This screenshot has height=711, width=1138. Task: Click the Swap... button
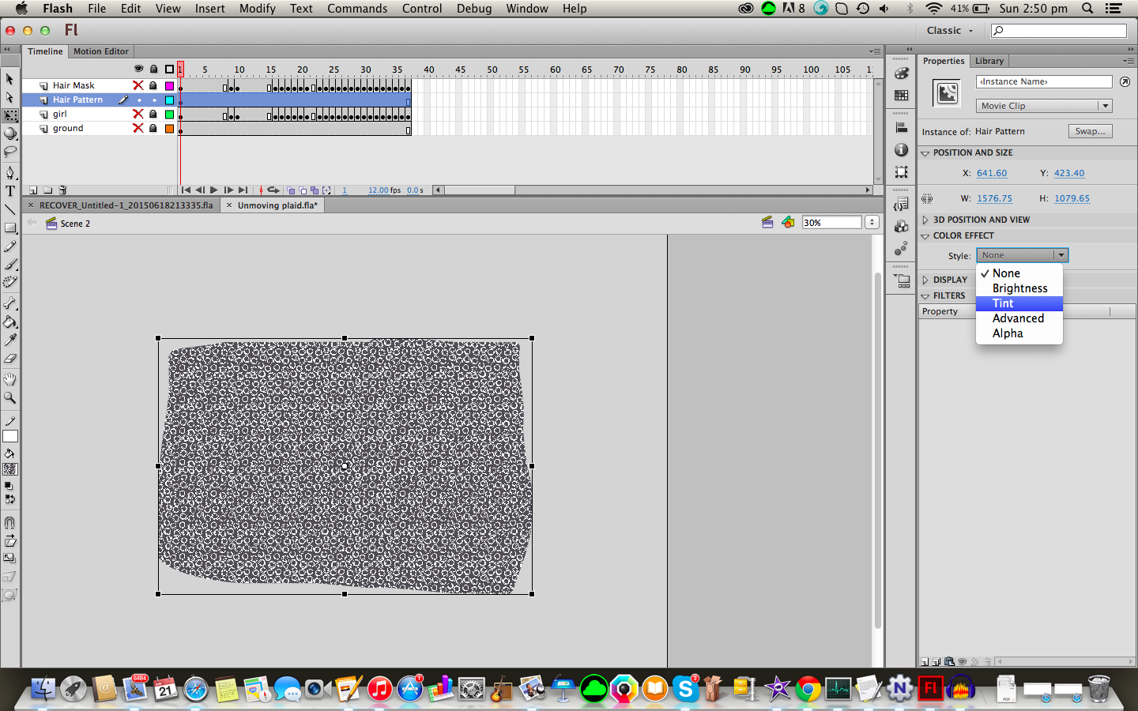[1090, 131]
